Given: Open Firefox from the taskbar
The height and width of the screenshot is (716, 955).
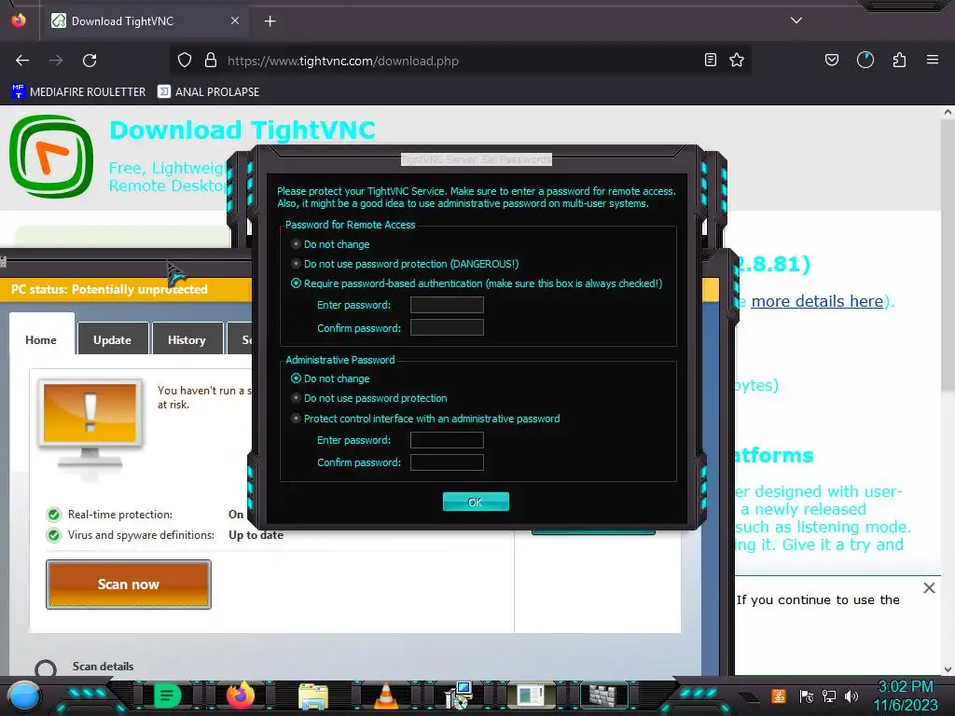Looking at the screenshot, I should coord(240,695).
